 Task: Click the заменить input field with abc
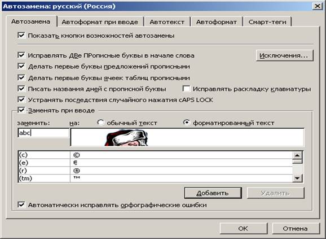[43, 133]
